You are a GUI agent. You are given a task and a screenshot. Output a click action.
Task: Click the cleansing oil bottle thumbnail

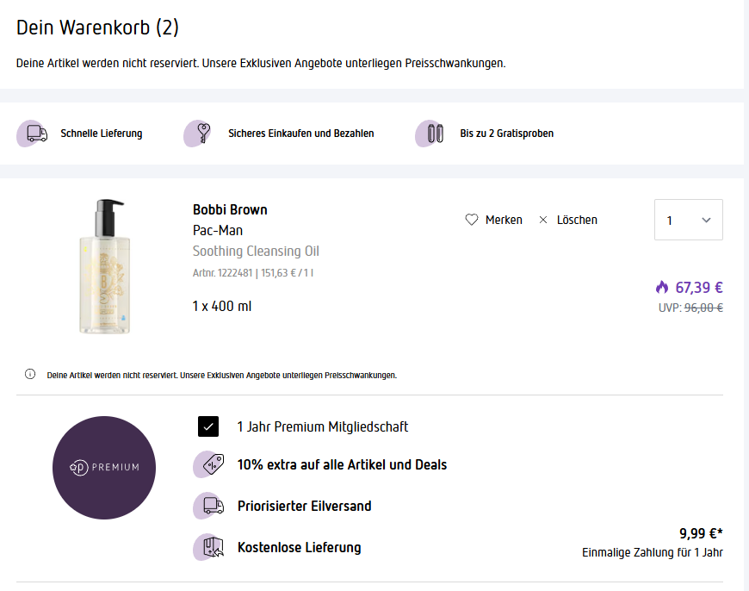(105, 267)
